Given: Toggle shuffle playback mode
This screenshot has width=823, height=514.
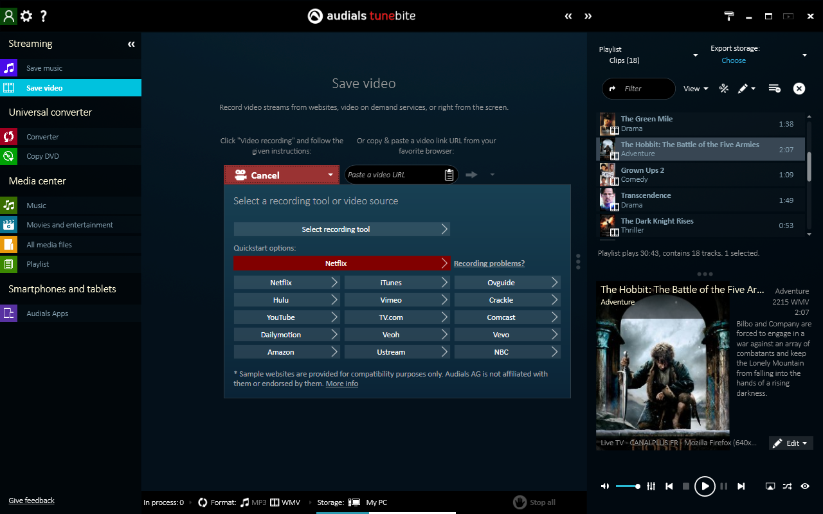Looking at the screenshot, I should 788,486.
